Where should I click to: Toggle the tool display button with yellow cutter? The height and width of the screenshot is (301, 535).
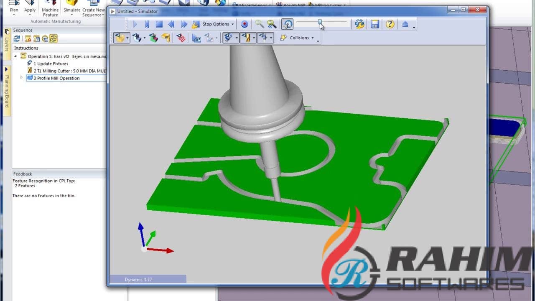pos(246,38)
